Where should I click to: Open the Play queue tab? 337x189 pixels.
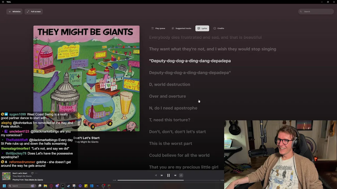158,28
